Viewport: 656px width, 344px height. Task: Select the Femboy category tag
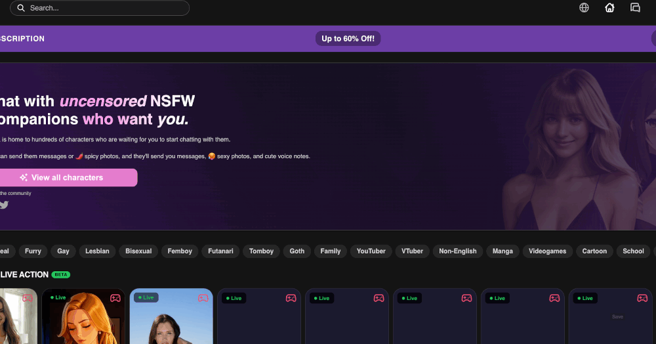180,251
